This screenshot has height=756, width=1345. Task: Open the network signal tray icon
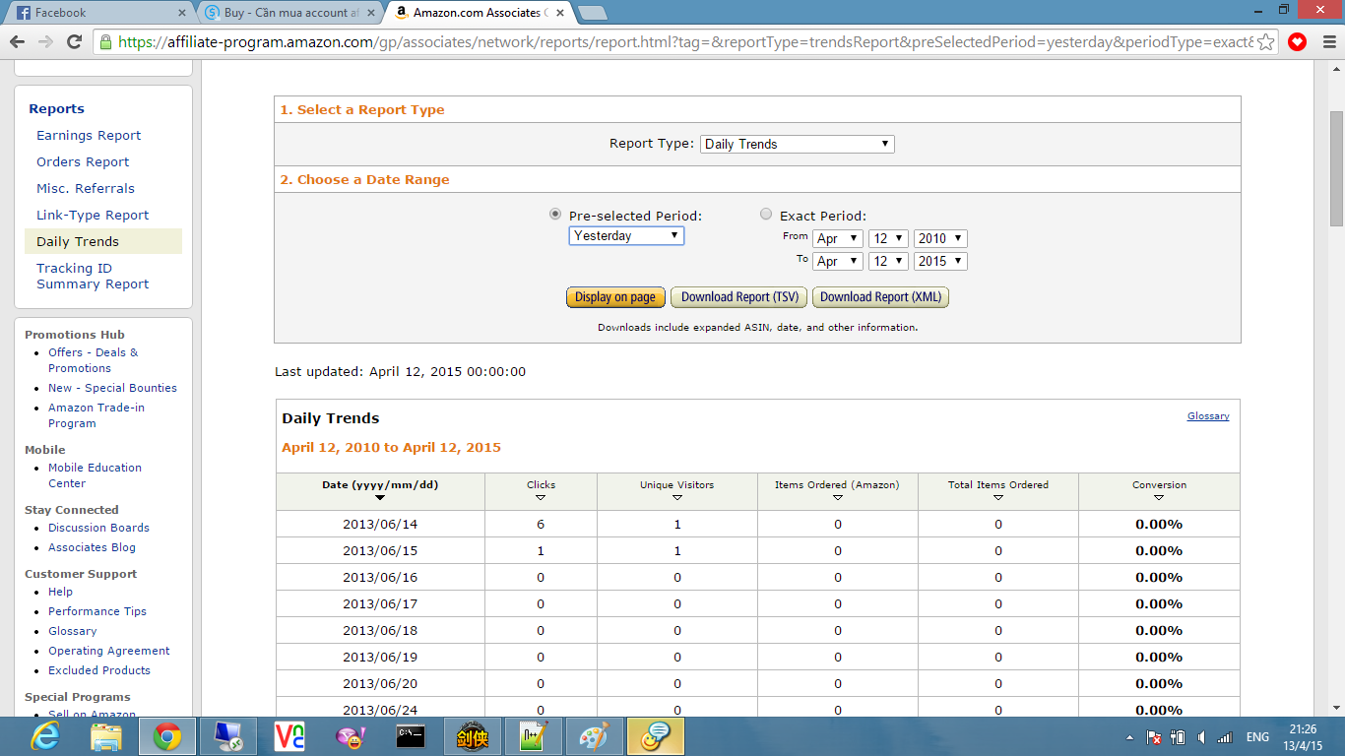point(1225,736)
